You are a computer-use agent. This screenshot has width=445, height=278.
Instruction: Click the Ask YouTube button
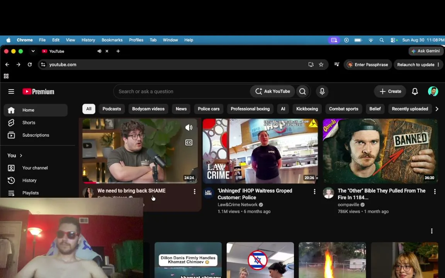(273, 92)
